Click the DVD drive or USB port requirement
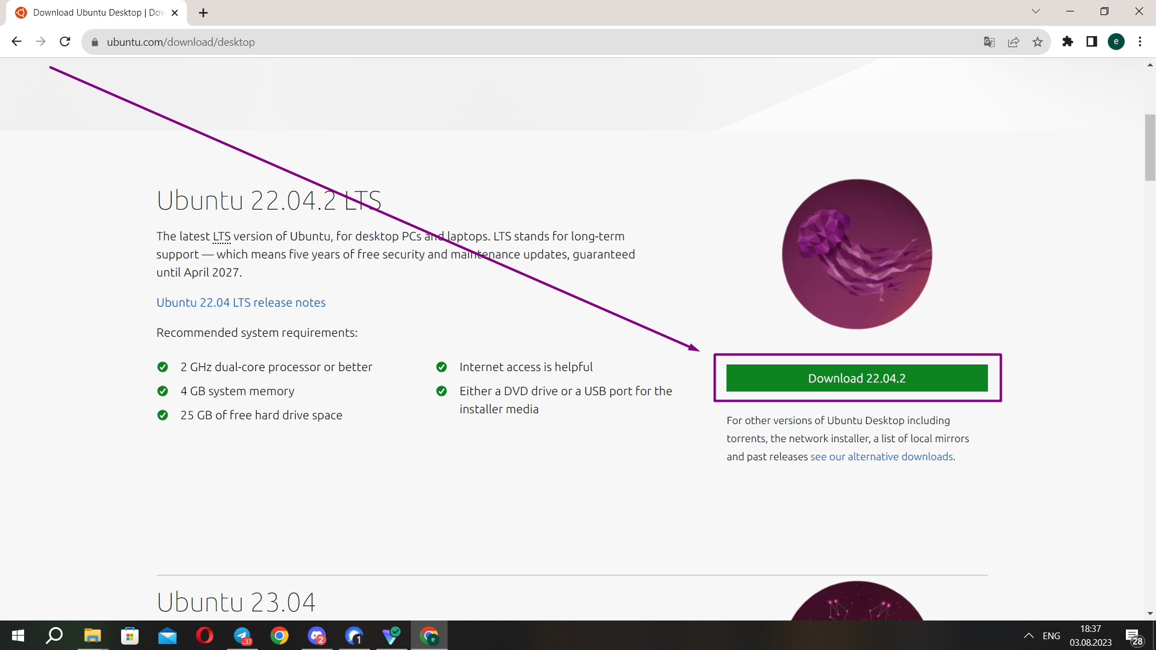 click(566, 400)
